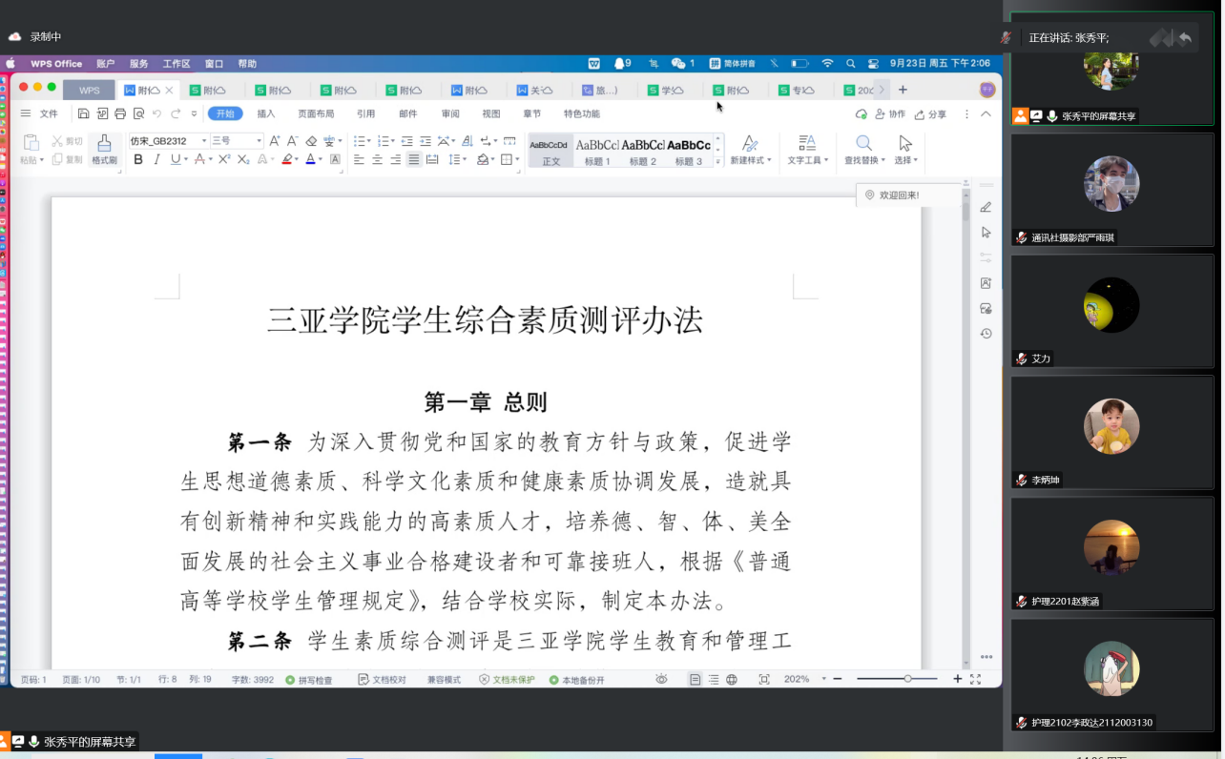The width and height of the screenshot is (1225, 759).
Task: Open the font name dropdown 仿宋_GB2312
Action: (x=168, y=141)
